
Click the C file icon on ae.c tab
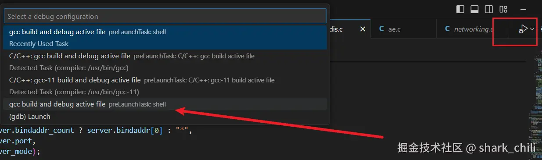tap(381, 29)
